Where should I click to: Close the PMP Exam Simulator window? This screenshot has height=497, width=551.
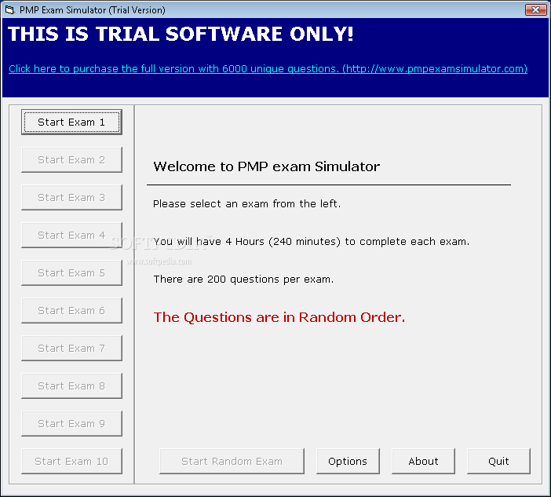535,10
